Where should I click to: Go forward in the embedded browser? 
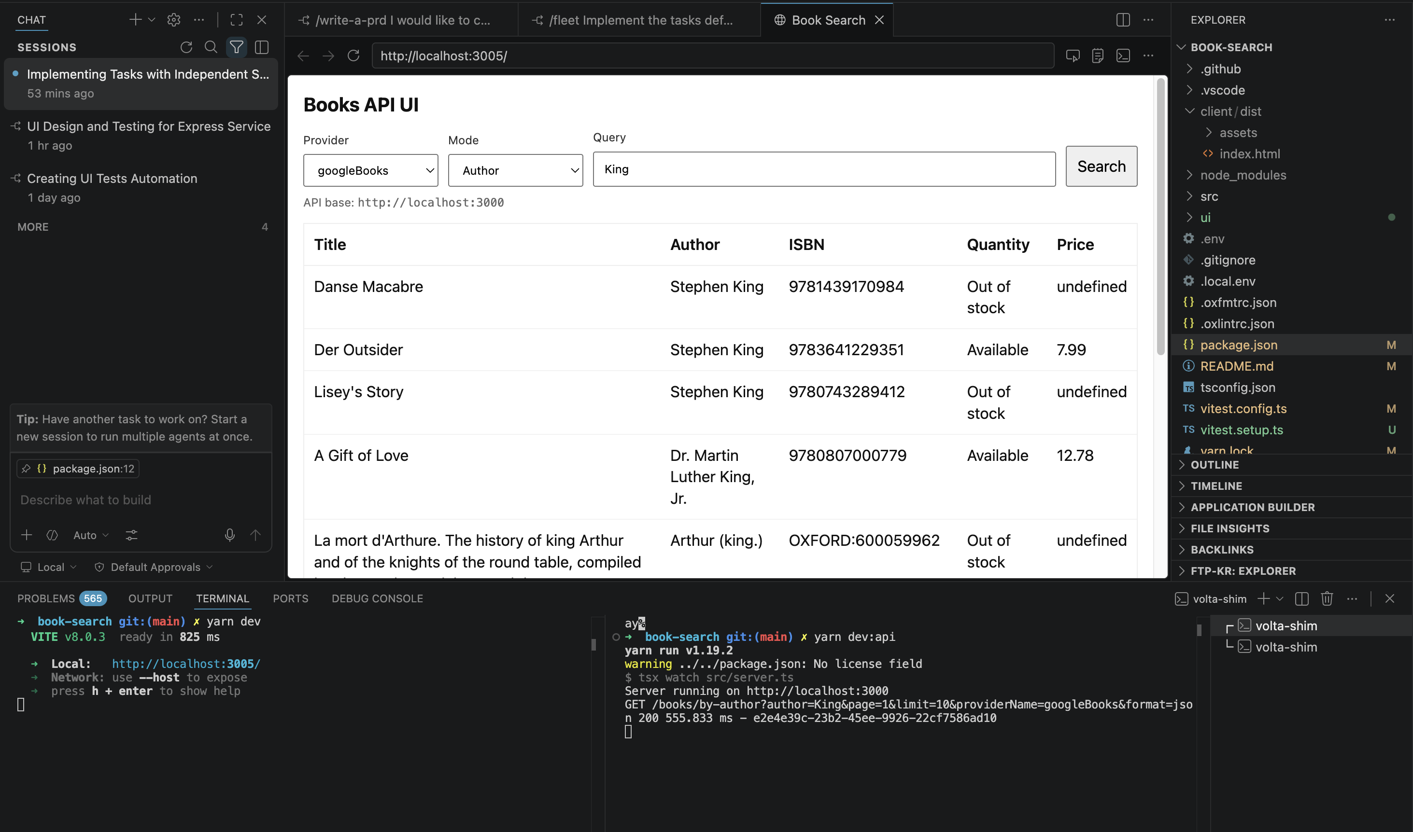click(x=328, y=55)
